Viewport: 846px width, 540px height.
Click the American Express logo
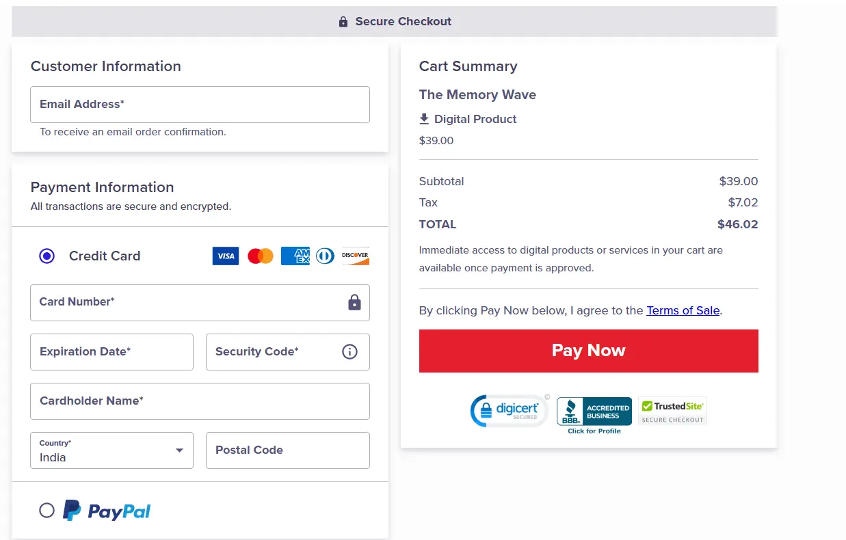point(295,256)
